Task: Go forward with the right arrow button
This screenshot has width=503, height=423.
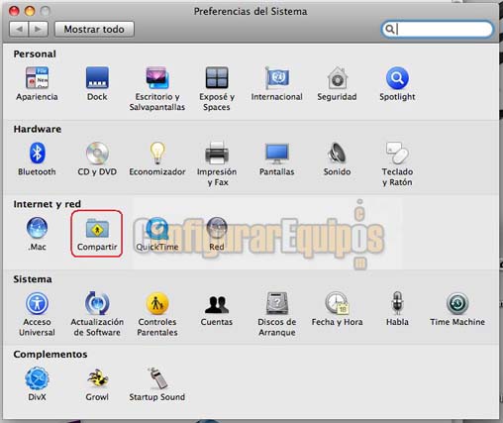Action: (39, 29)
